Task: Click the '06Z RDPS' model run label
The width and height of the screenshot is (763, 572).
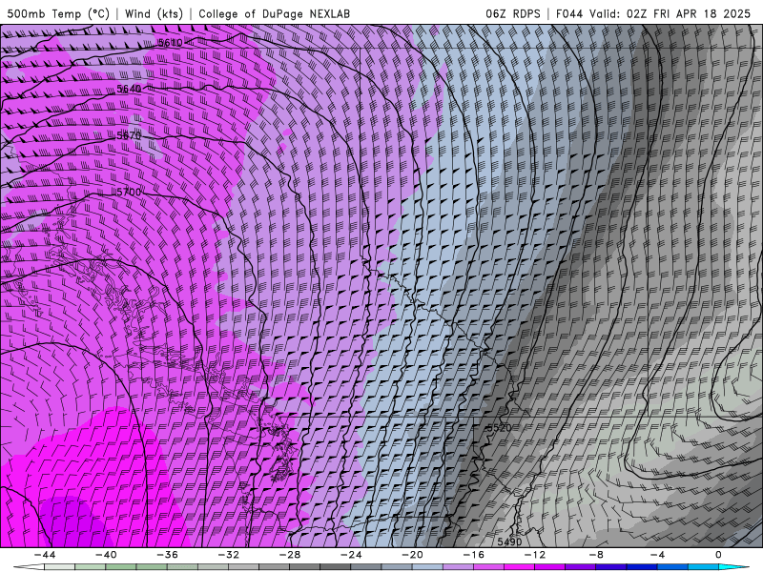Action: 513,13
